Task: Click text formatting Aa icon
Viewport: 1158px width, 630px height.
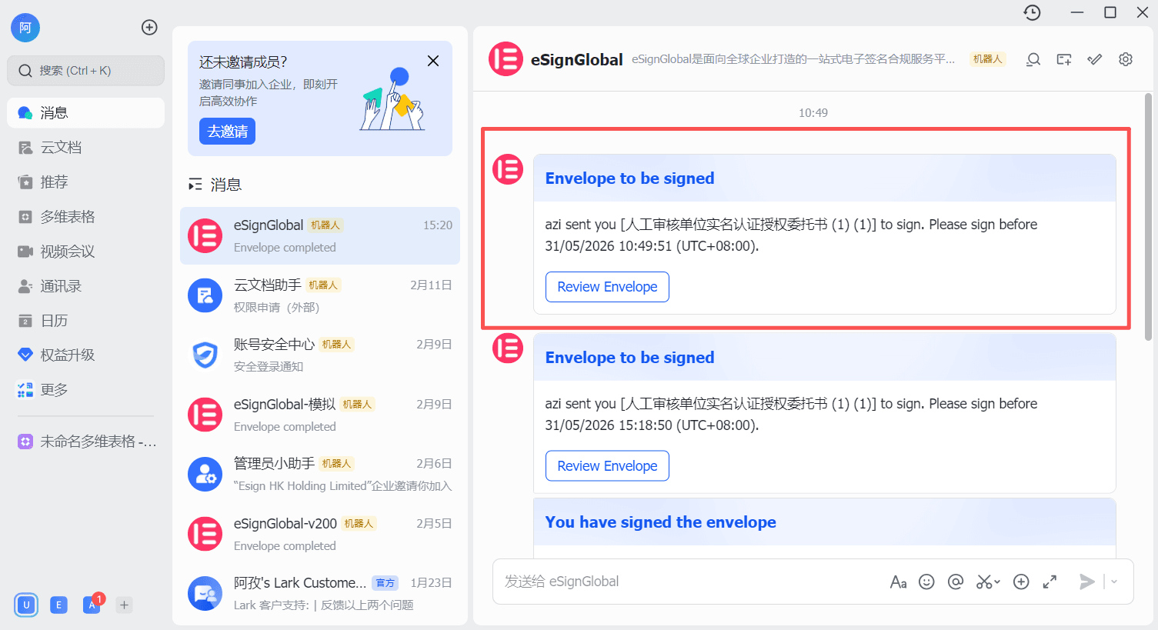Action: [898, 582]
